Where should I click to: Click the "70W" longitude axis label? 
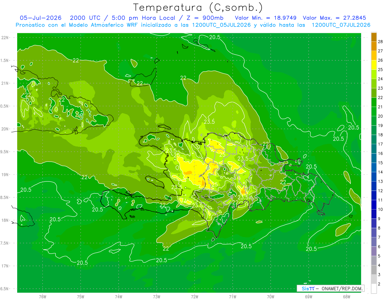[271, 296]
